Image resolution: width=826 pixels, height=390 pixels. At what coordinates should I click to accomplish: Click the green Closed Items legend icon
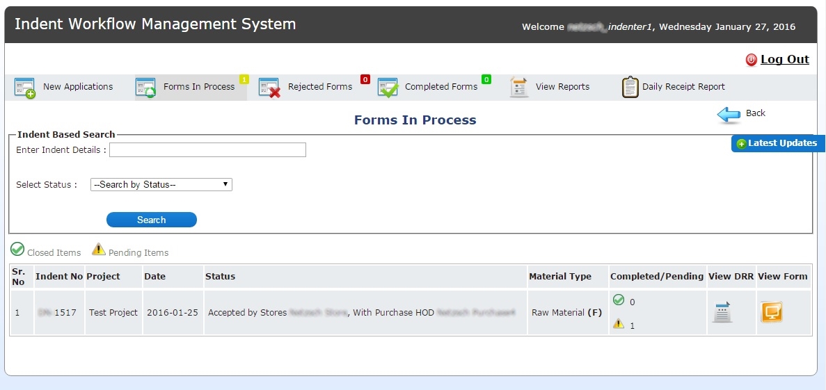[x=17, y=250]
